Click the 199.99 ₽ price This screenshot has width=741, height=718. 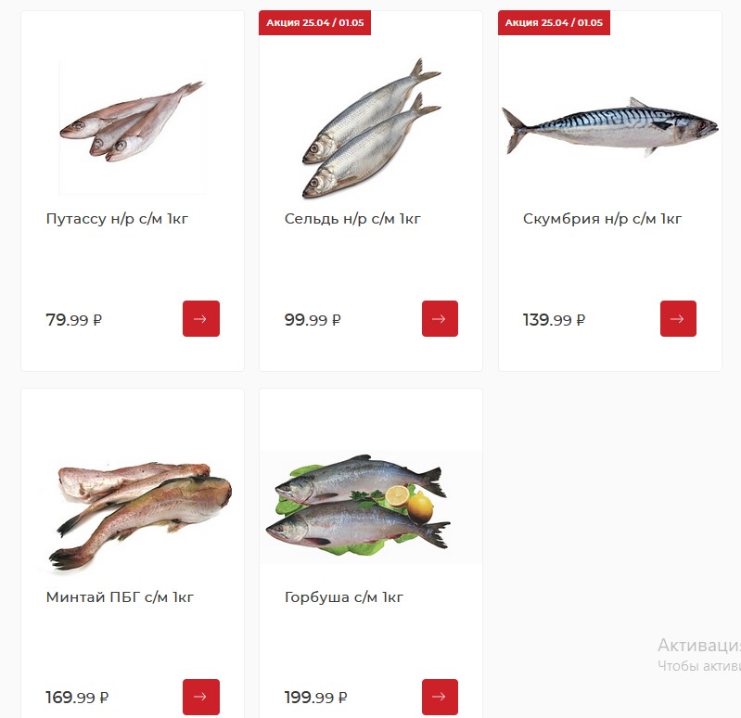pyautogui.click(x=315, y=698)
